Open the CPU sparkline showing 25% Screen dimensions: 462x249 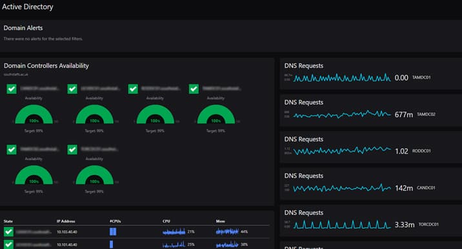[x=174, y=244]
